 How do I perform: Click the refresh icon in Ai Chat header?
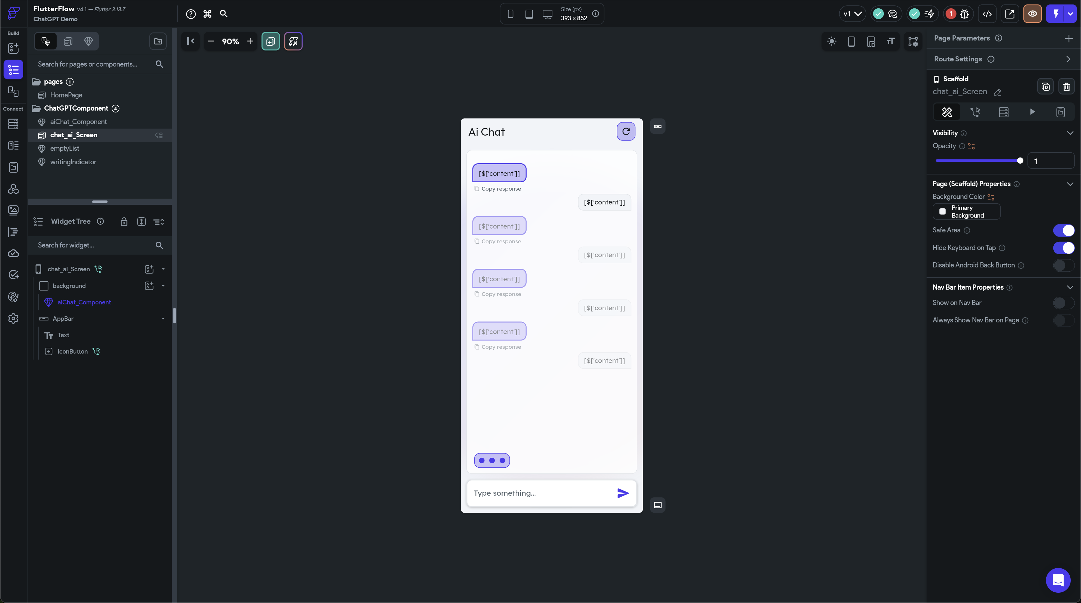(x=626, y=131)
